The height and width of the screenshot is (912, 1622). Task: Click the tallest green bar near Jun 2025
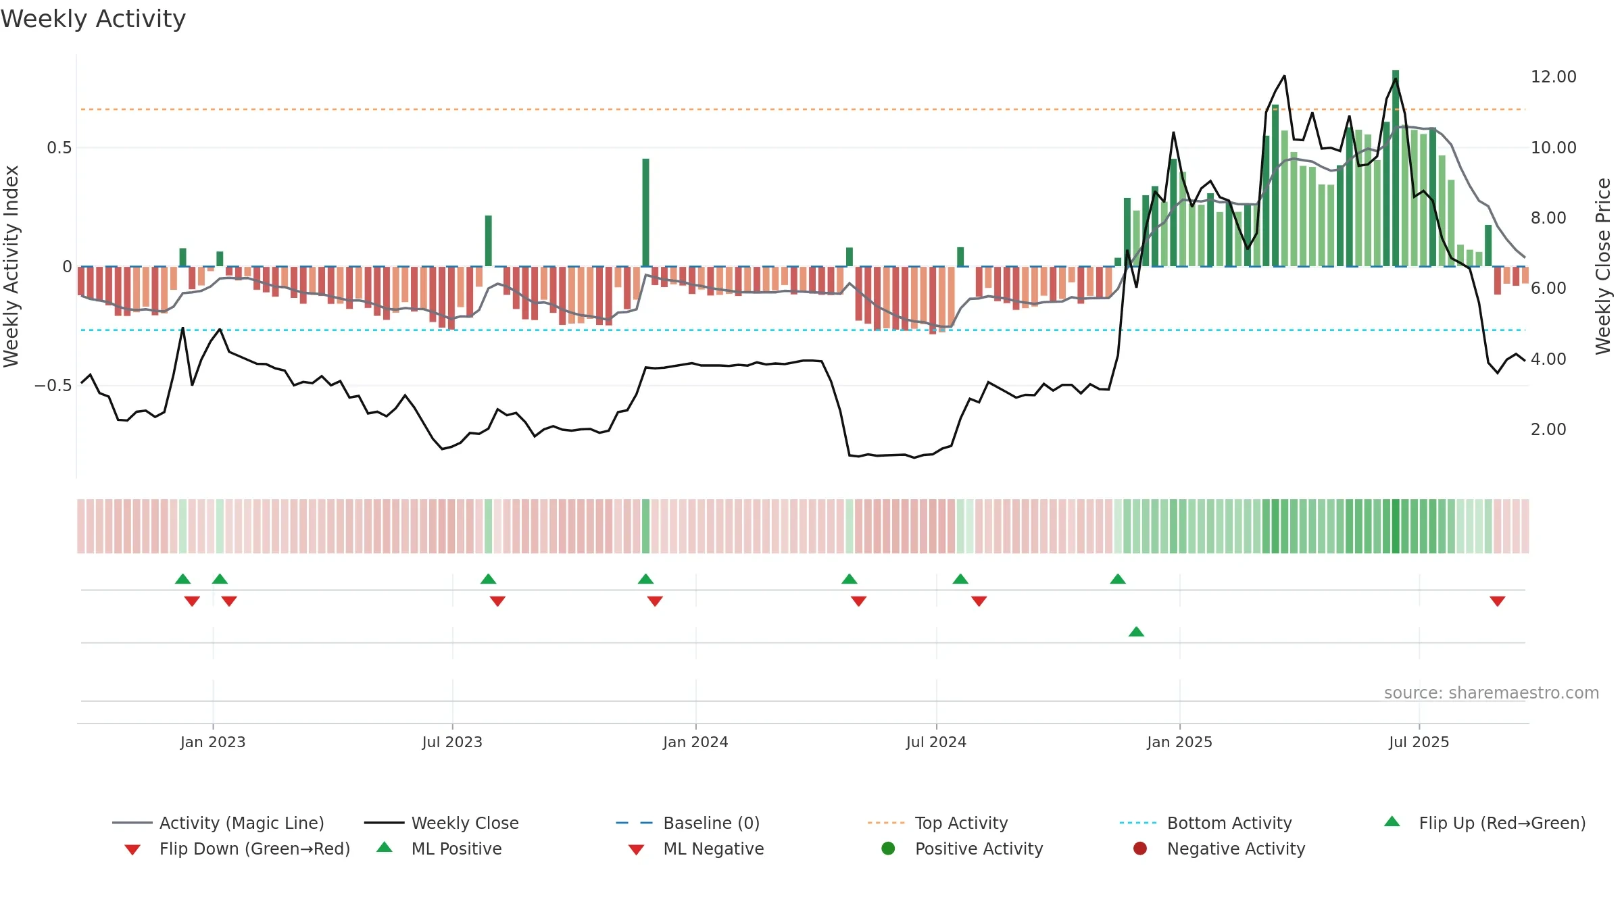coord(1396,168)
